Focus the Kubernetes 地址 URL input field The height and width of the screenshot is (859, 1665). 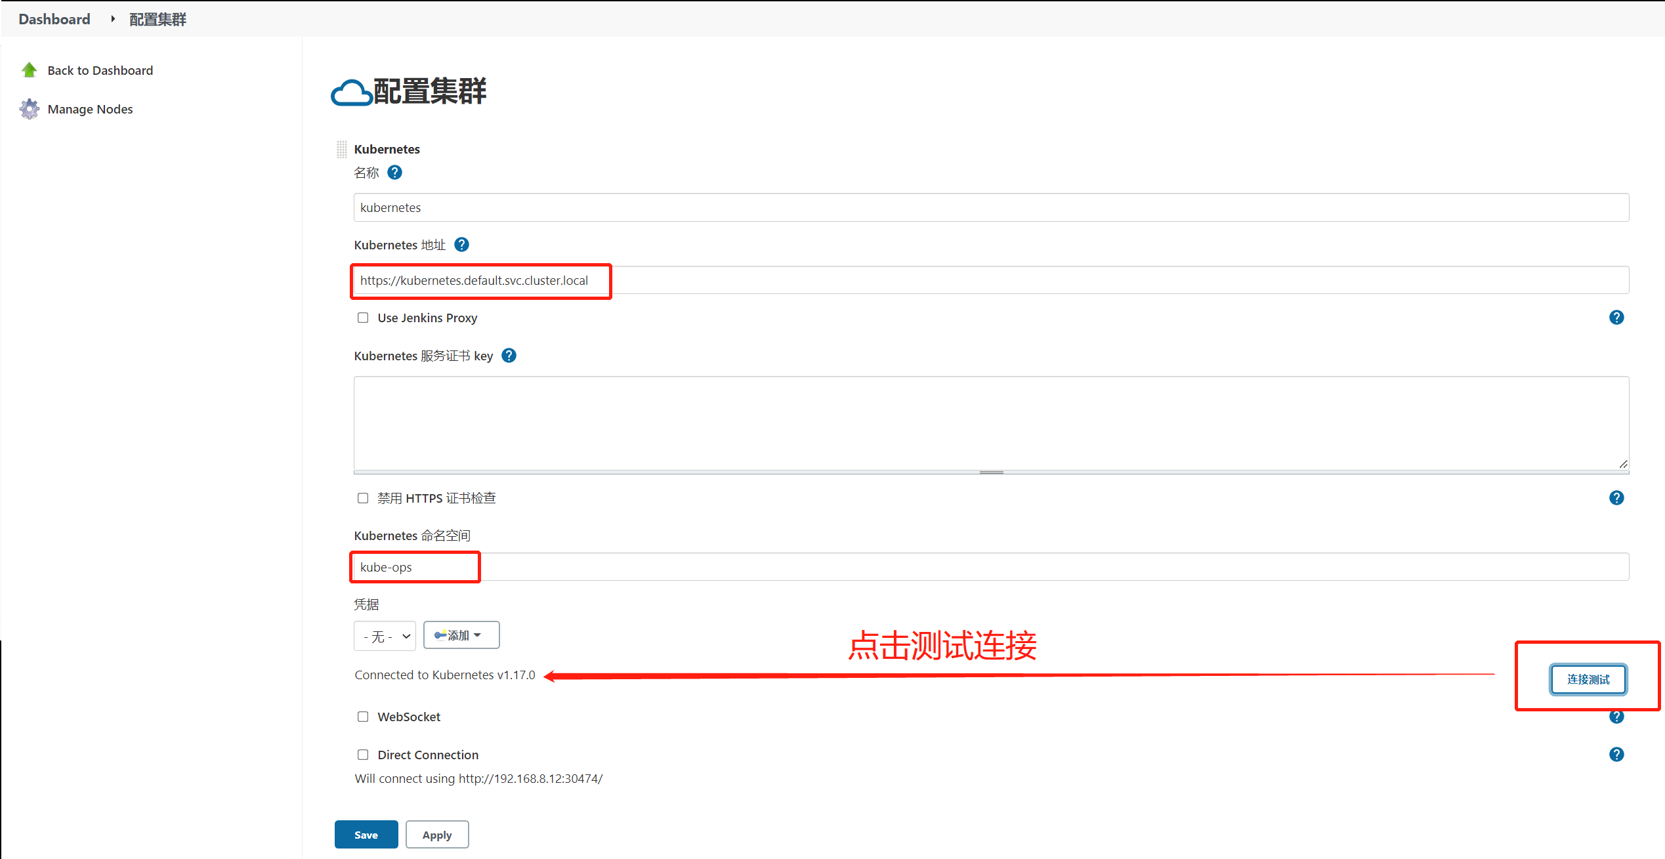991,280
